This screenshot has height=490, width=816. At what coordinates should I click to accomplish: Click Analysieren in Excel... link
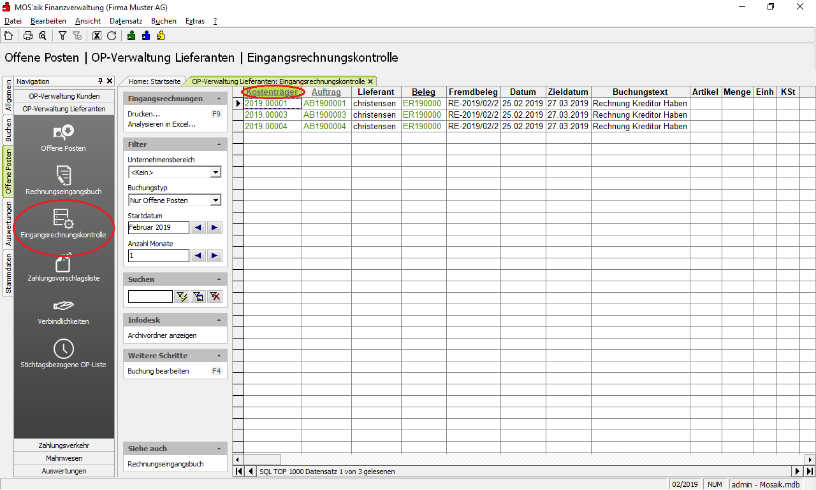tap(162, 124)
